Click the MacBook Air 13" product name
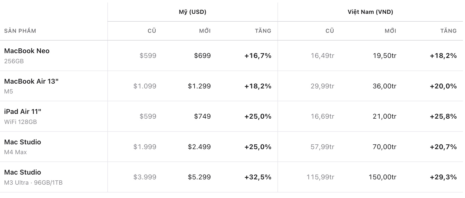Viewport: 465px width, 198px height. (31, 81)
